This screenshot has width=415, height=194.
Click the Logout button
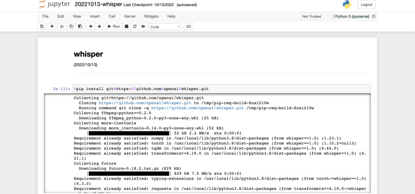pos(366,5)
